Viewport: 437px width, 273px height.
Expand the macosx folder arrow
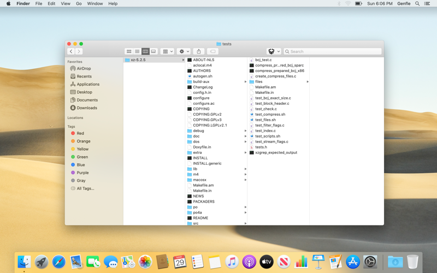(x=245, y=180)
